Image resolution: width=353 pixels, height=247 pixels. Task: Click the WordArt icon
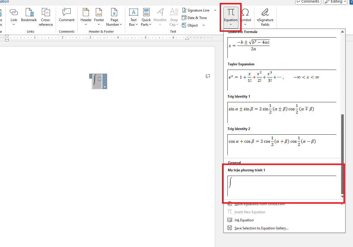[x=160, y=12]
